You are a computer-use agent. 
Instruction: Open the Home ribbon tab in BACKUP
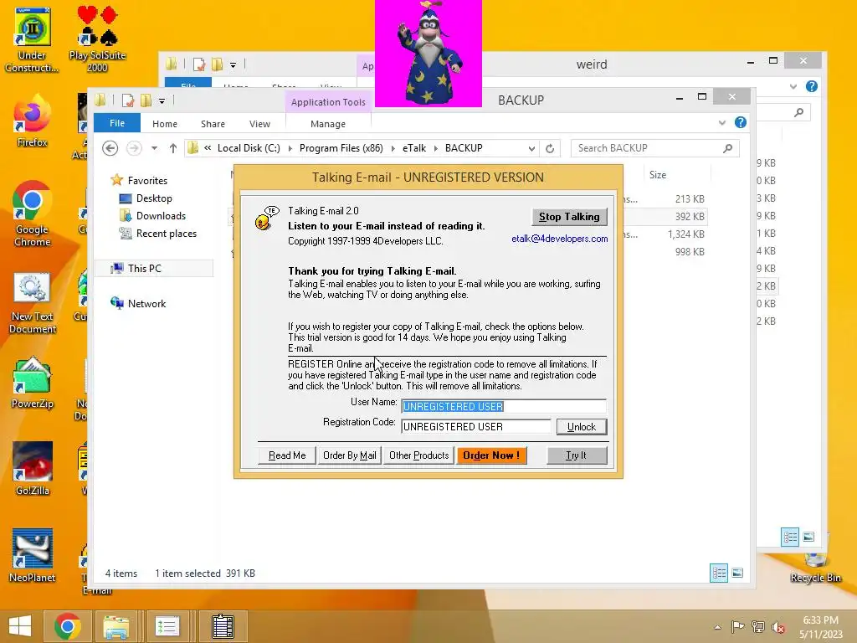[165, 124]
